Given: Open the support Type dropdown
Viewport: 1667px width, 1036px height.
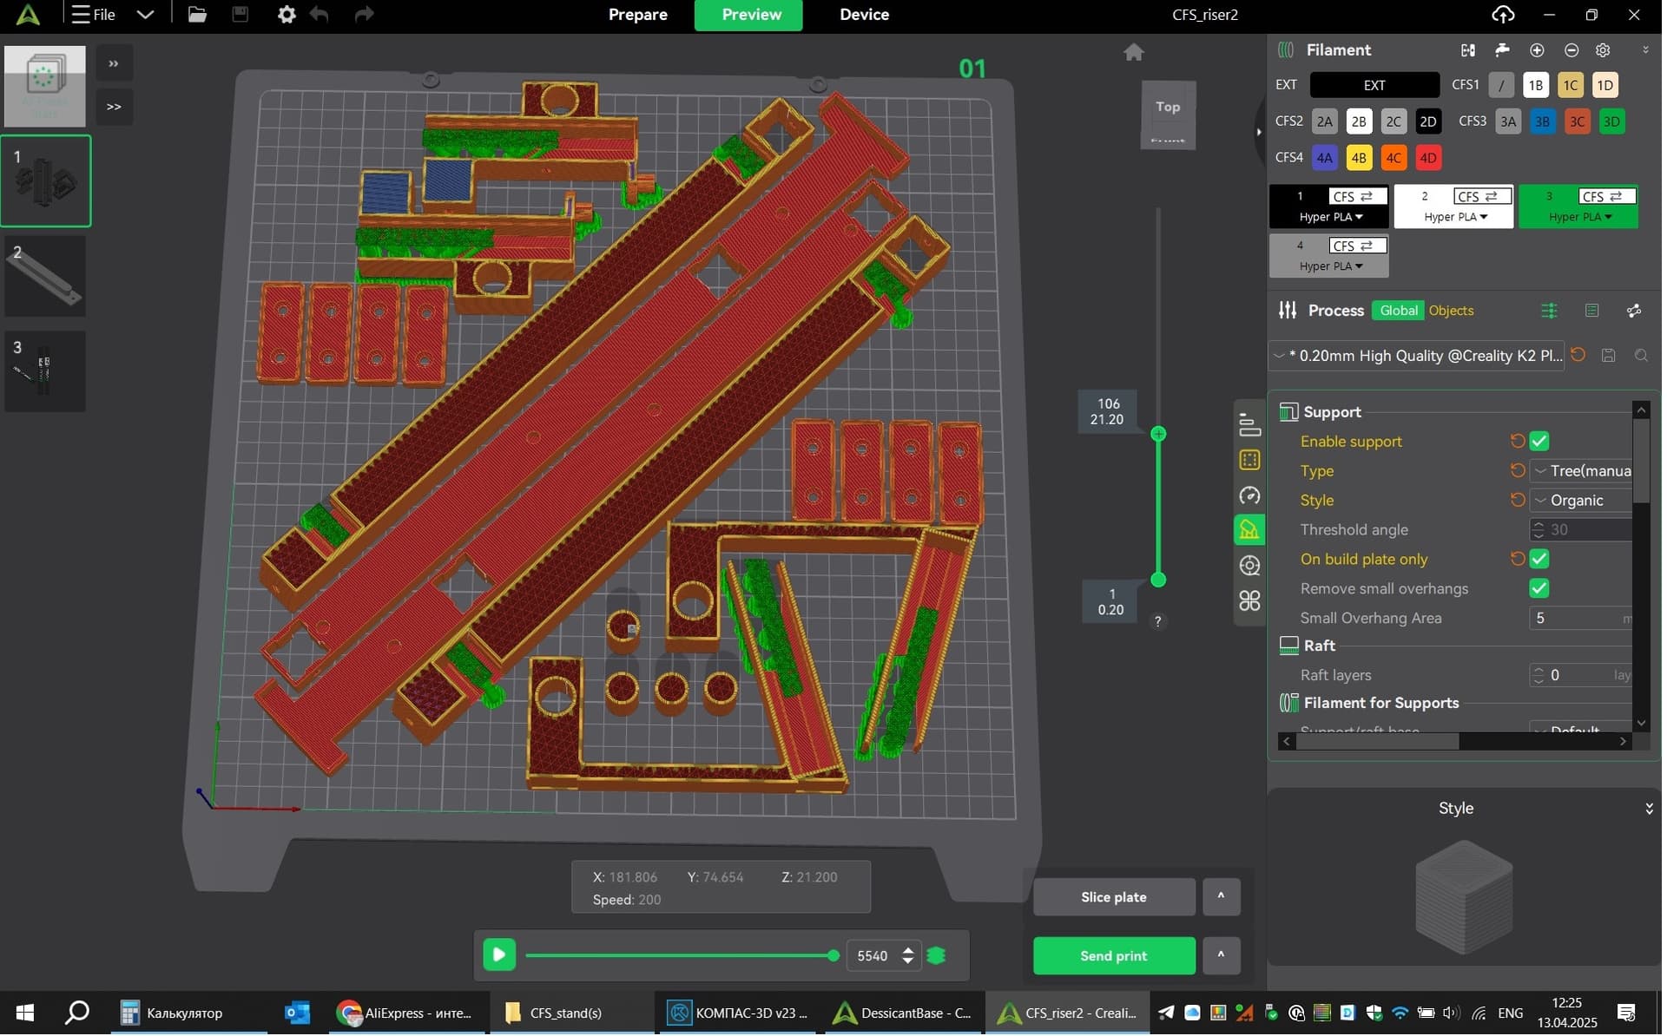Looking at the screenshot, I should pos(1581,471).
